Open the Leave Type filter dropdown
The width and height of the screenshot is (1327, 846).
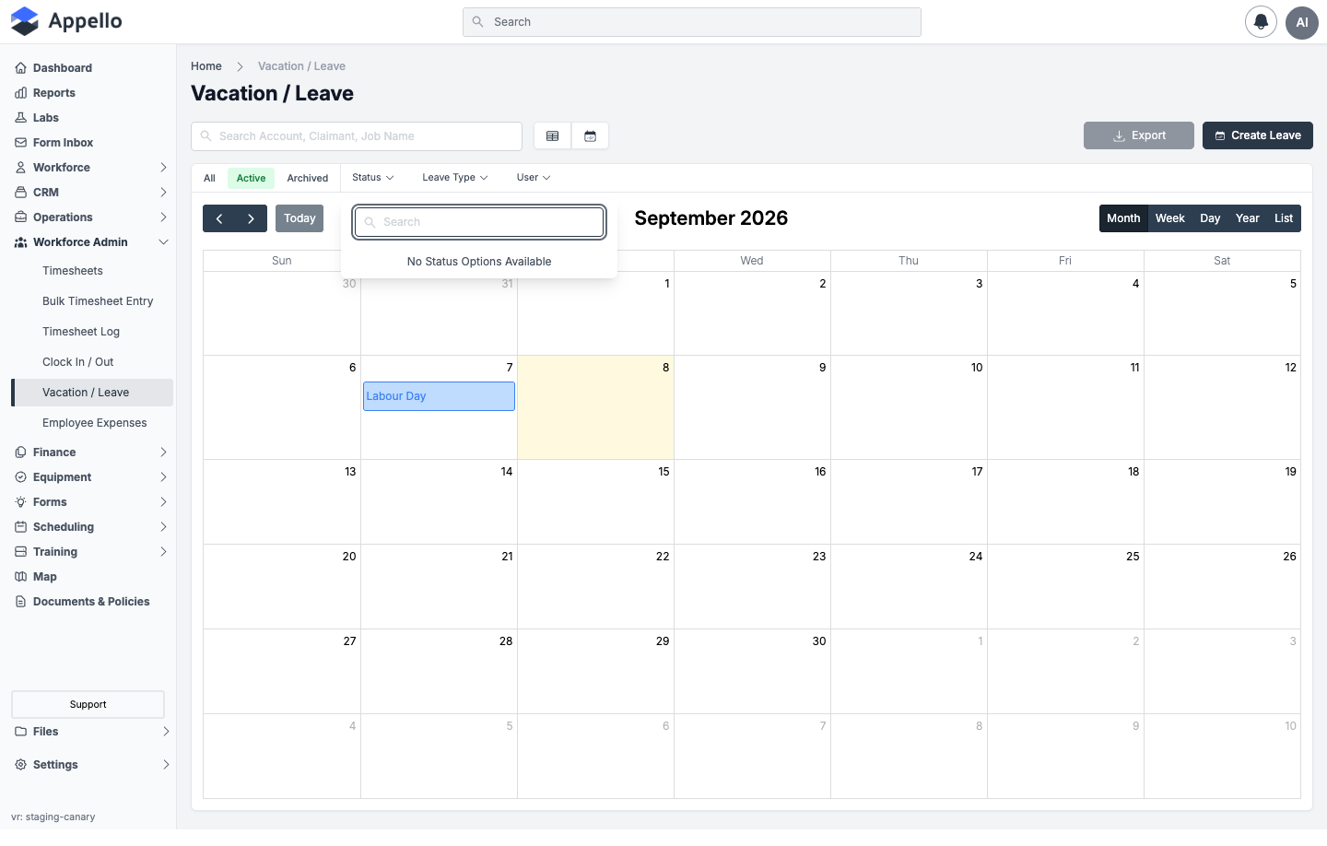coord(455,178)
